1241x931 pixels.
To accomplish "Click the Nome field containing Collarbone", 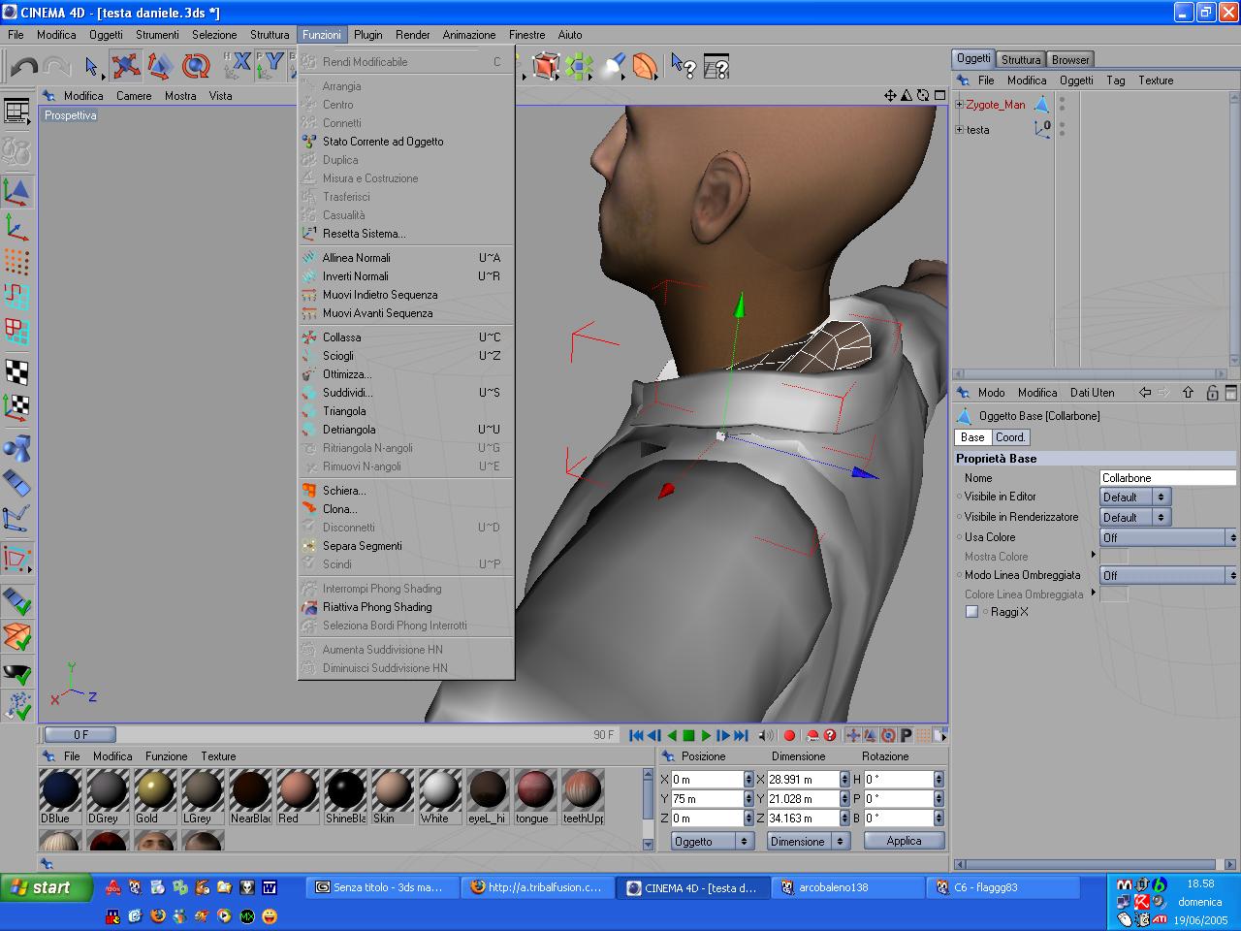I will pyautogui.click(x=1168, y=478).
